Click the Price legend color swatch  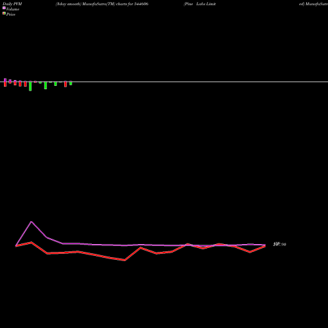[4, 13]
